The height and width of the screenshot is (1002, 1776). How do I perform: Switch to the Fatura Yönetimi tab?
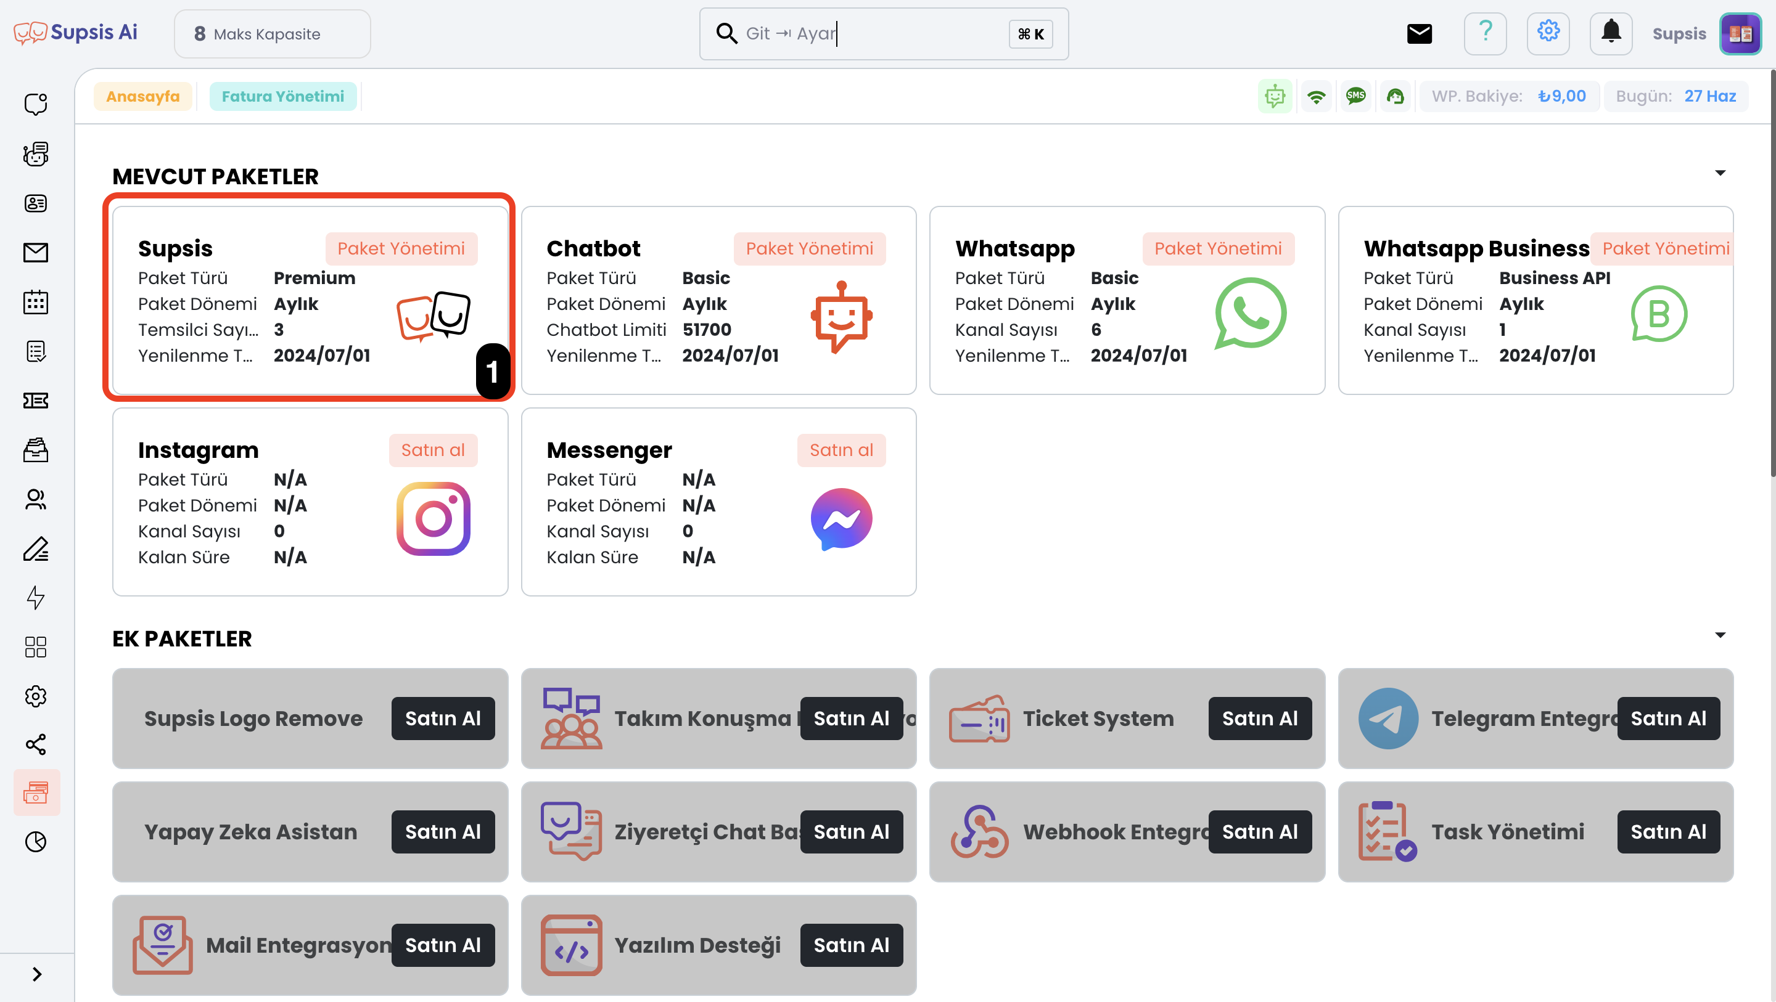282,97
